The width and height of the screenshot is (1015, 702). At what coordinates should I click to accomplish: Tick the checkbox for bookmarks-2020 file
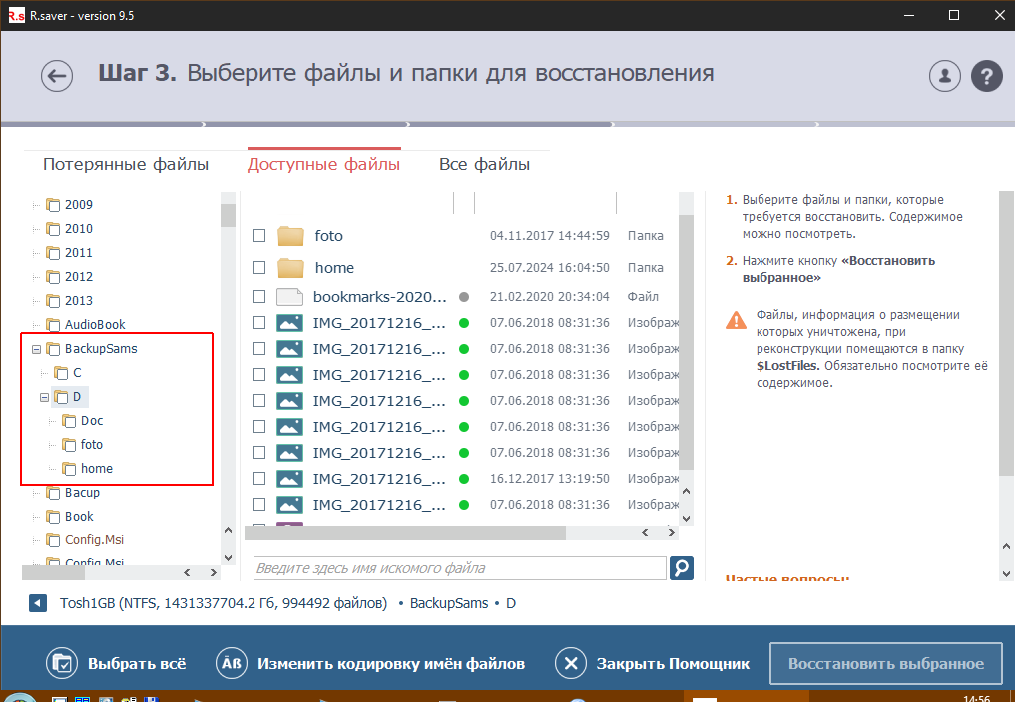(x=258, y=297)
